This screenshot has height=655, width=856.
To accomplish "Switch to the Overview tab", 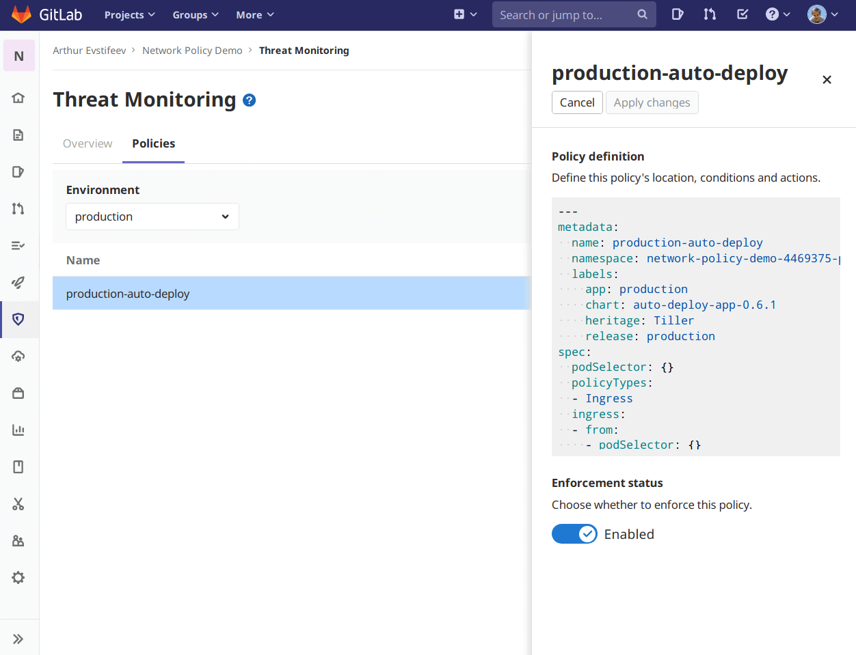I will click(x=88, y=143).
